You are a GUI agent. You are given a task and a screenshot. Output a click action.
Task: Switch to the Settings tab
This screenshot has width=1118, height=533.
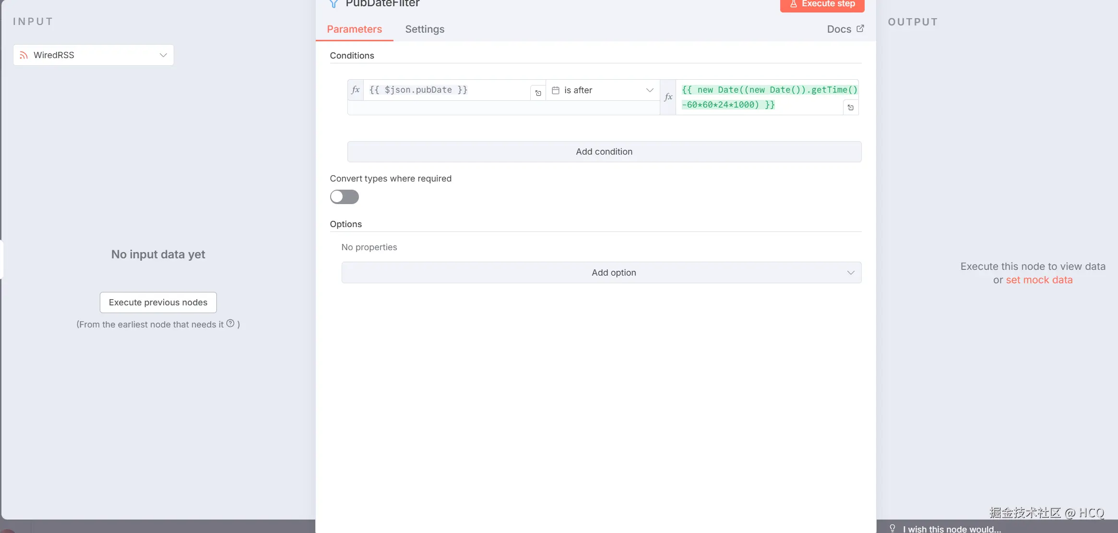(425, 29)
